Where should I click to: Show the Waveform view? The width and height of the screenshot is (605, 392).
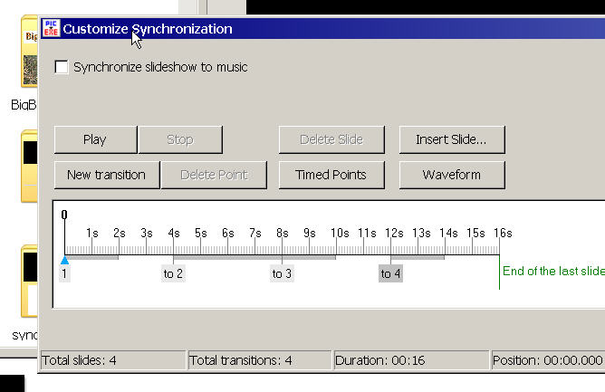tap(451, 174)
